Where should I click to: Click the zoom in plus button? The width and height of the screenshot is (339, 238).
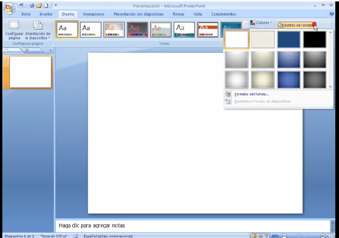pyautogui.click(x=323, y=236)
